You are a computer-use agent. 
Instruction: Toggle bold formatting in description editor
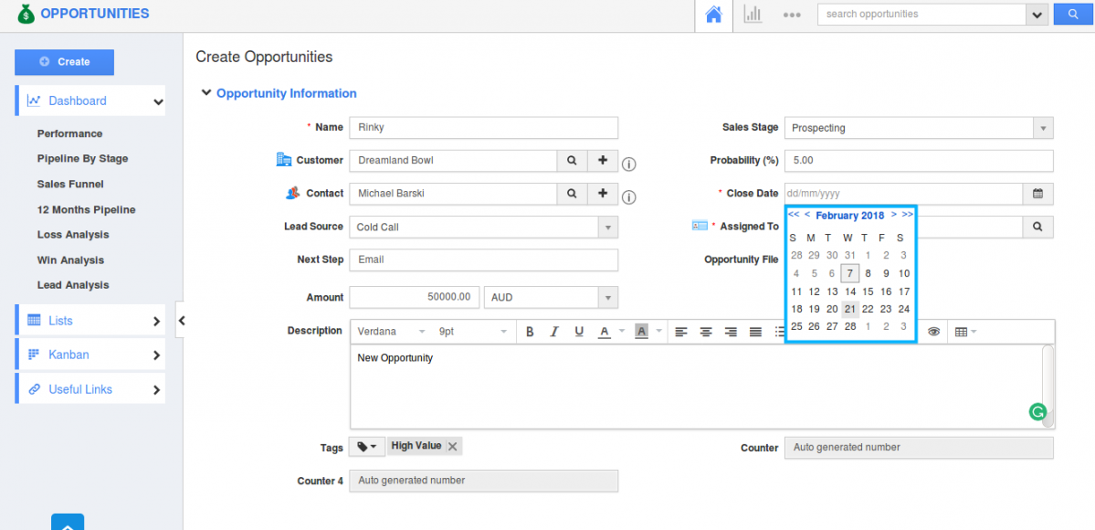coord(530,332)
